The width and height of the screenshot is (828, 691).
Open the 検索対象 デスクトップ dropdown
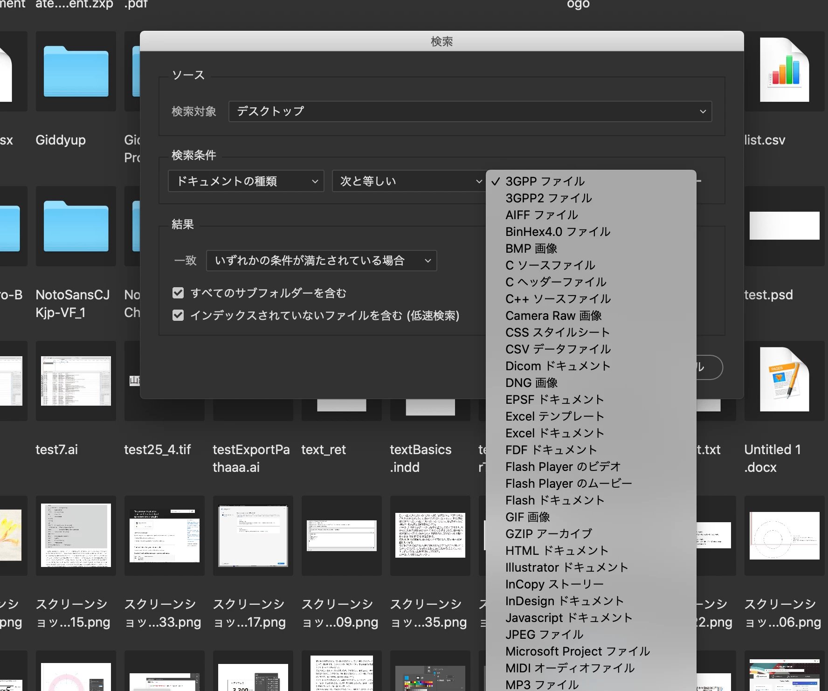point(470,111)
